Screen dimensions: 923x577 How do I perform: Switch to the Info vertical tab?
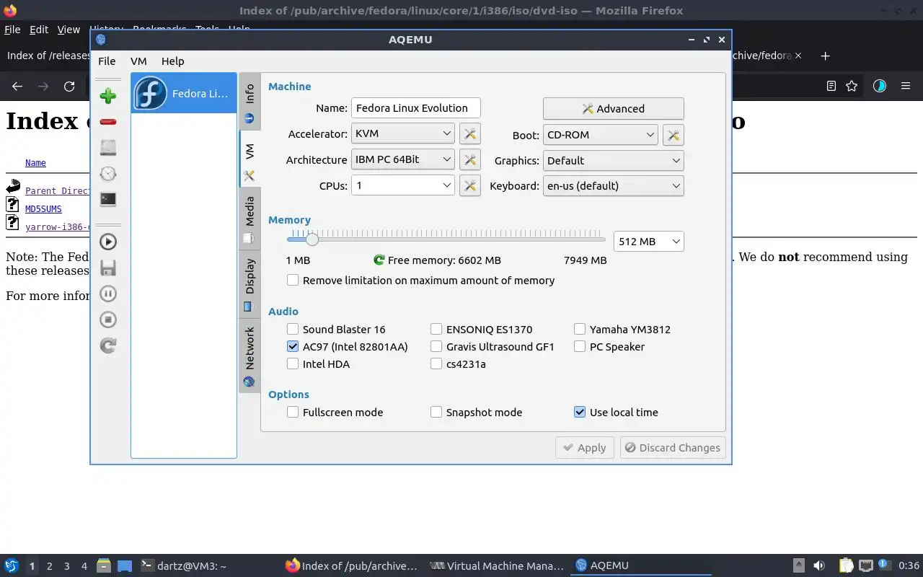tap(249, 102)
